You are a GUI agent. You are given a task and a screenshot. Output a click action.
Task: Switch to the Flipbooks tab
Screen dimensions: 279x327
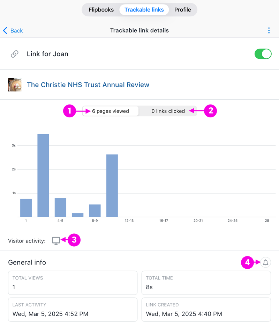pos(101,10)
